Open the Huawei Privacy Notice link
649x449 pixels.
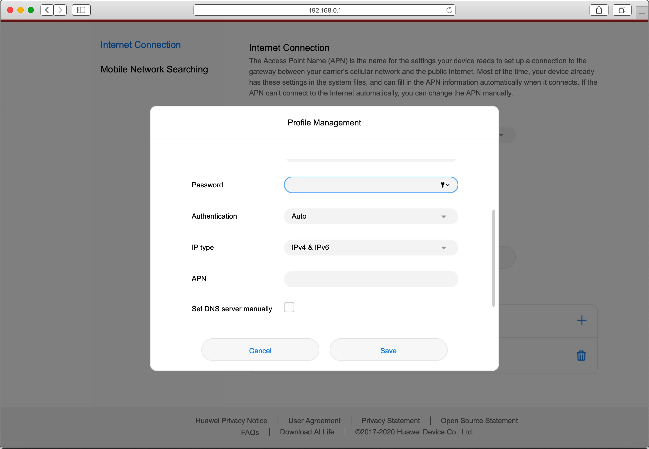231,420
